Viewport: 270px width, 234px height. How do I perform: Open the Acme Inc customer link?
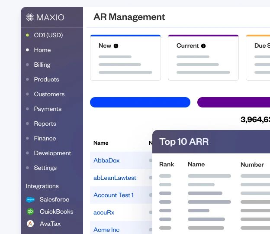[106, 230]
